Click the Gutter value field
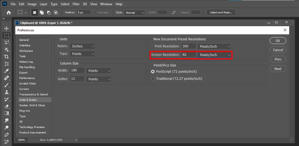This screenshot has width=299, height=146. tap(77, 79)
